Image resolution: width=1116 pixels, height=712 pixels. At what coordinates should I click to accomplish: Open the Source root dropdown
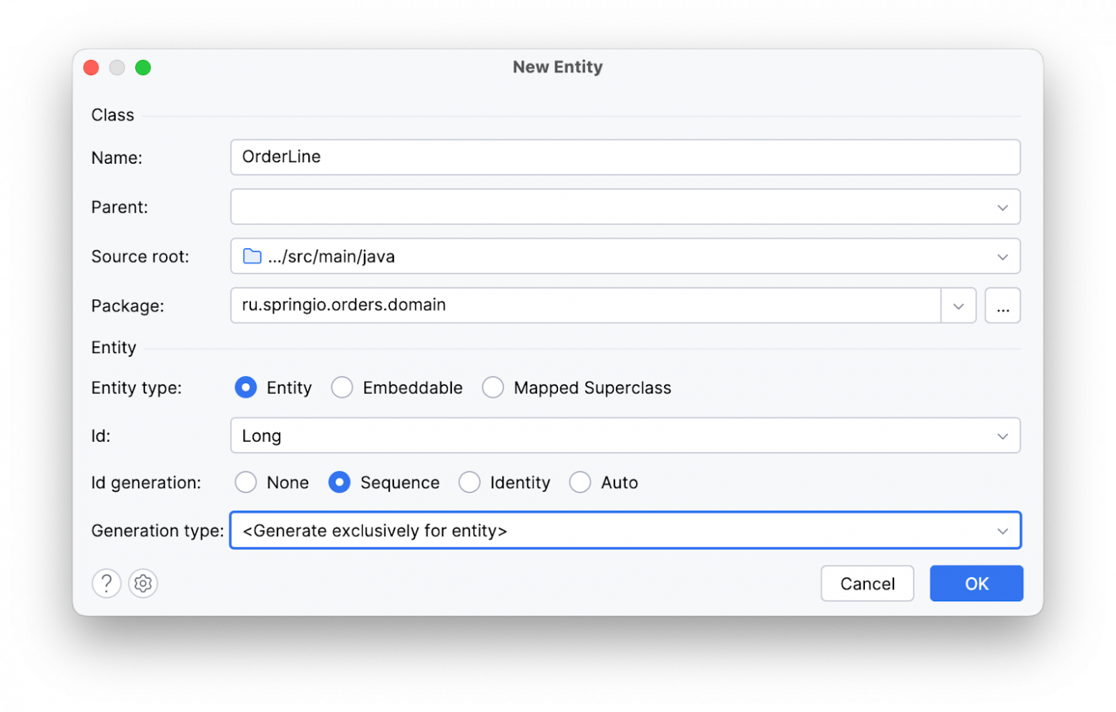click(1002, 257)
